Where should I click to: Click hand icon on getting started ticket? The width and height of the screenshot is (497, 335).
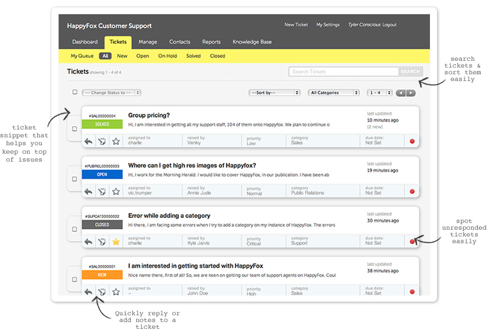point(102,292)
